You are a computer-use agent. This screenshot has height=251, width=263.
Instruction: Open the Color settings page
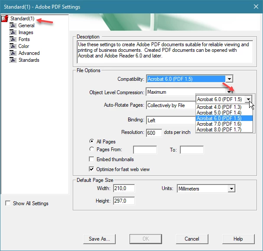(x=24, y=46)
